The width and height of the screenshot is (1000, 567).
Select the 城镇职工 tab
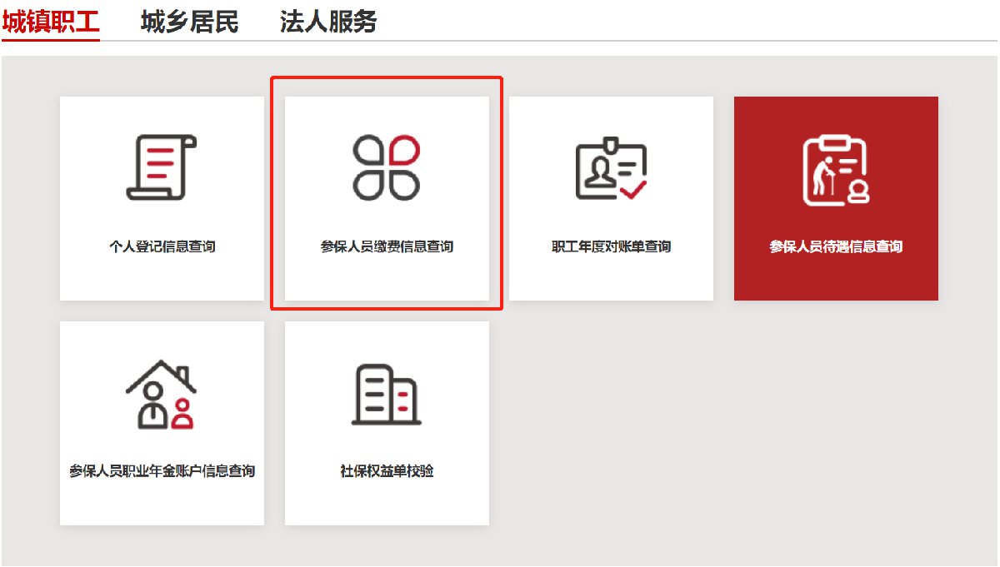[x=52, y=22]
